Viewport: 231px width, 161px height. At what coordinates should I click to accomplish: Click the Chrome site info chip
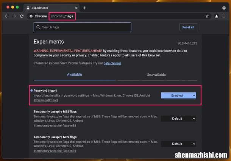click(38, 16)
